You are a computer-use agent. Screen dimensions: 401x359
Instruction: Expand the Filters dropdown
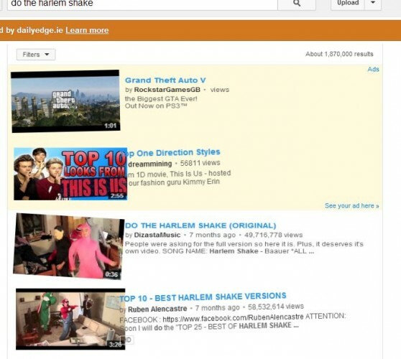click(36, 55)
